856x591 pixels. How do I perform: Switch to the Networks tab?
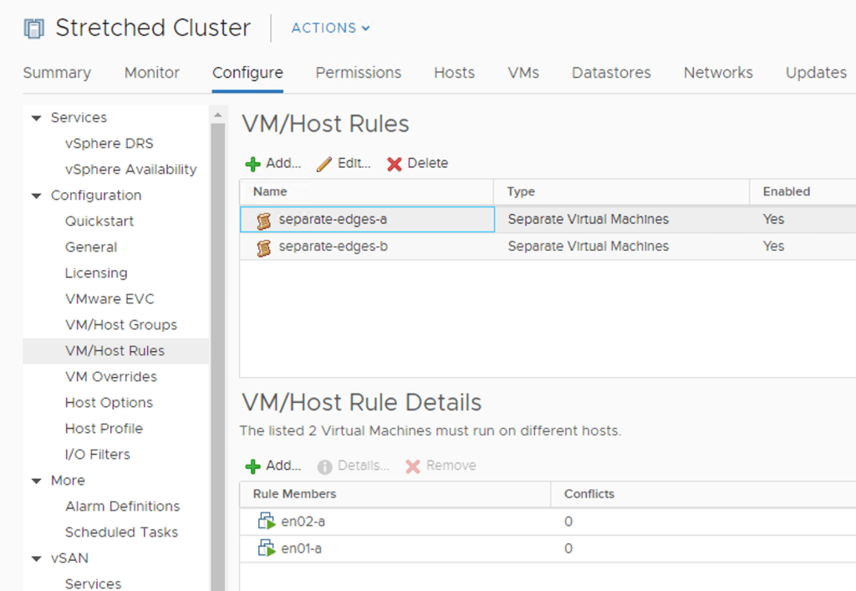point(717,73)
